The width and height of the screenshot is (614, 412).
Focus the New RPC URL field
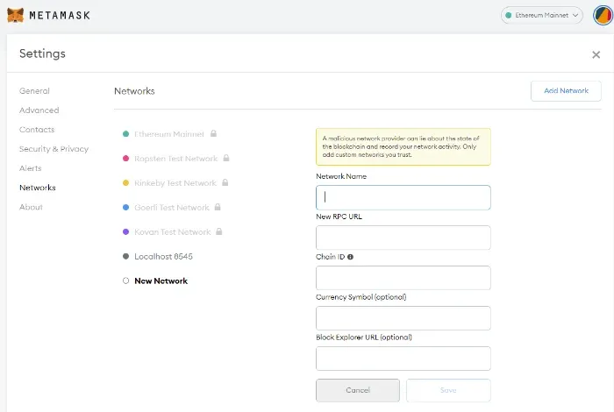point(403,238)
